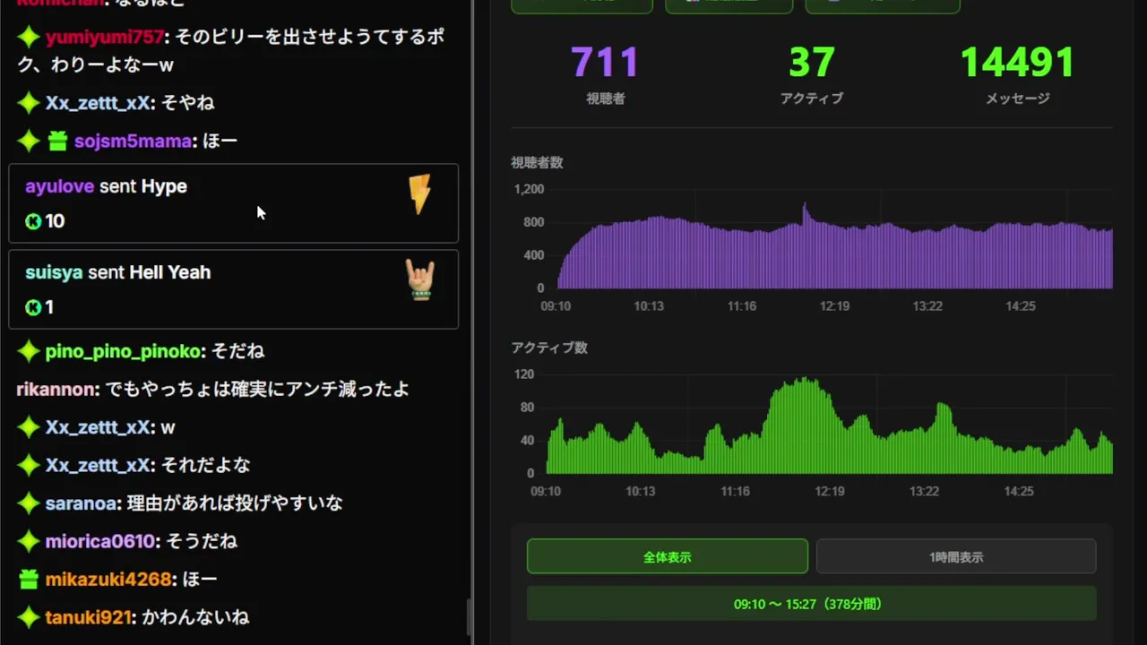
Task: Click the rock-hand Hell Yeah icon
Action: [419, 280]
